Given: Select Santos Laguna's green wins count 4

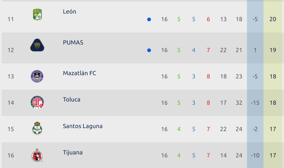Looking at the screenshot, I should [x=179, y=129].
